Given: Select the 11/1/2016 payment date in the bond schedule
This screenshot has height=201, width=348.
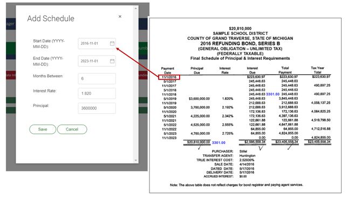Looking at the screenshot, I should [x=169, y=77].
